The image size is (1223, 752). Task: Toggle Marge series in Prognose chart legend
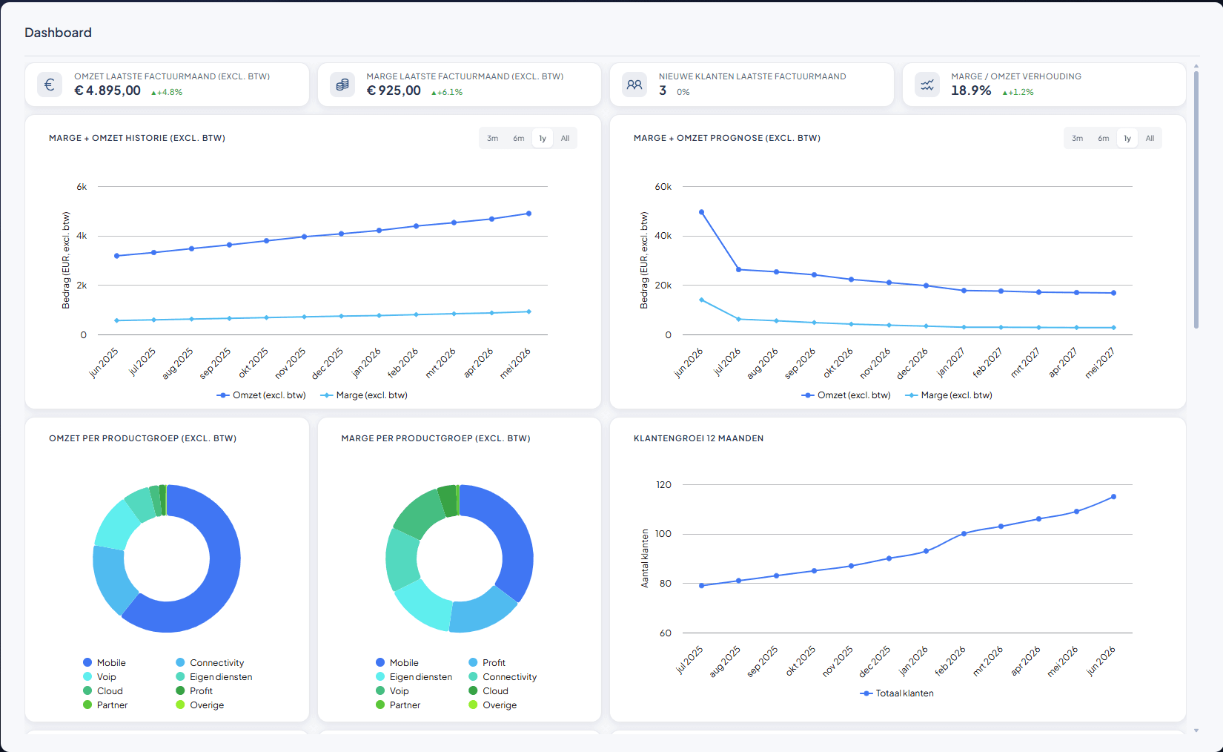tap(949, 395)
